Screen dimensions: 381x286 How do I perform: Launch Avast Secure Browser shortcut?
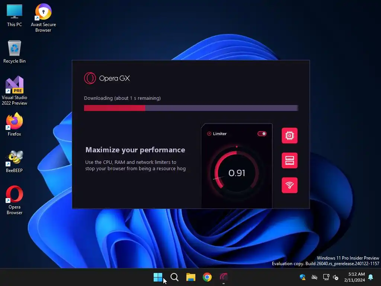point(43,18)
